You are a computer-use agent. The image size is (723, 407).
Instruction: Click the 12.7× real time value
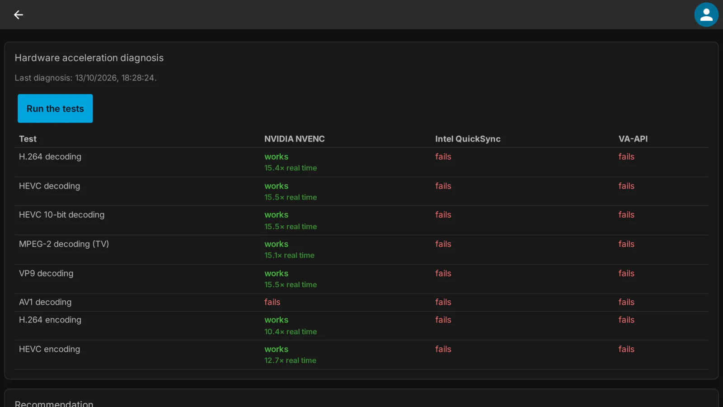point(290,360)
